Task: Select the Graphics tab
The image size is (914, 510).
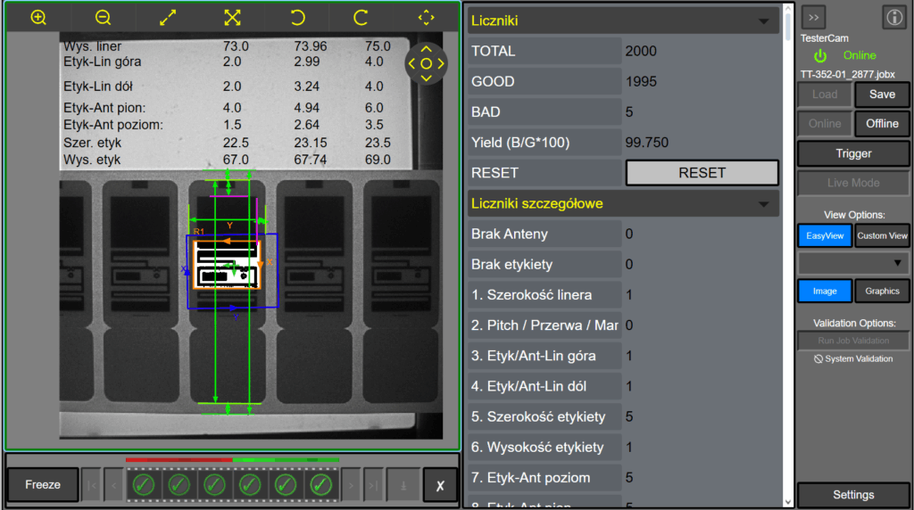Action: coord(882,291)
